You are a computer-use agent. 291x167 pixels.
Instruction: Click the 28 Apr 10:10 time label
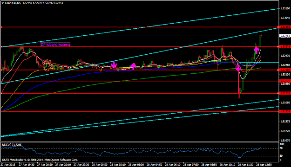point(227,164)
